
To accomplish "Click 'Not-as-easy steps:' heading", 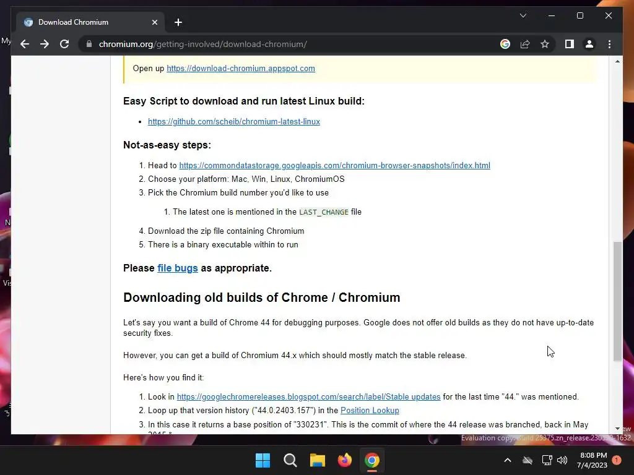I will pyautogui.click(x=167, y=145).
